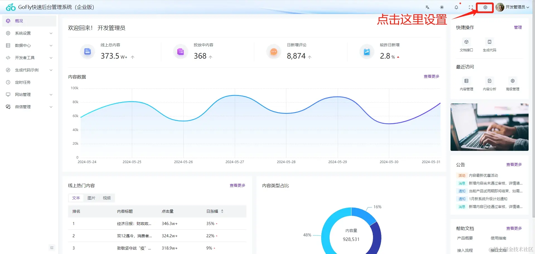
Task: Click the GoFly logo in the header
Action: tap(11, 7)
